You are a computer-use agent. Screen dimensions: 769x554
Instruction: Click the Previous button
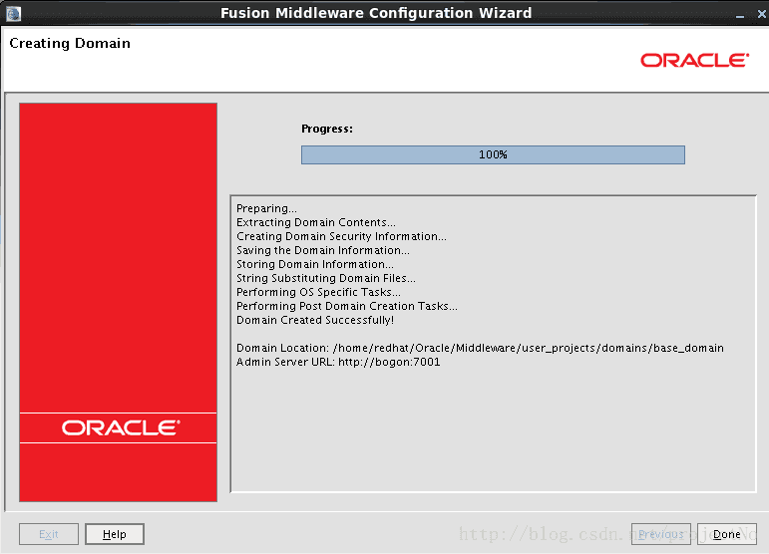tap(660, 534)
